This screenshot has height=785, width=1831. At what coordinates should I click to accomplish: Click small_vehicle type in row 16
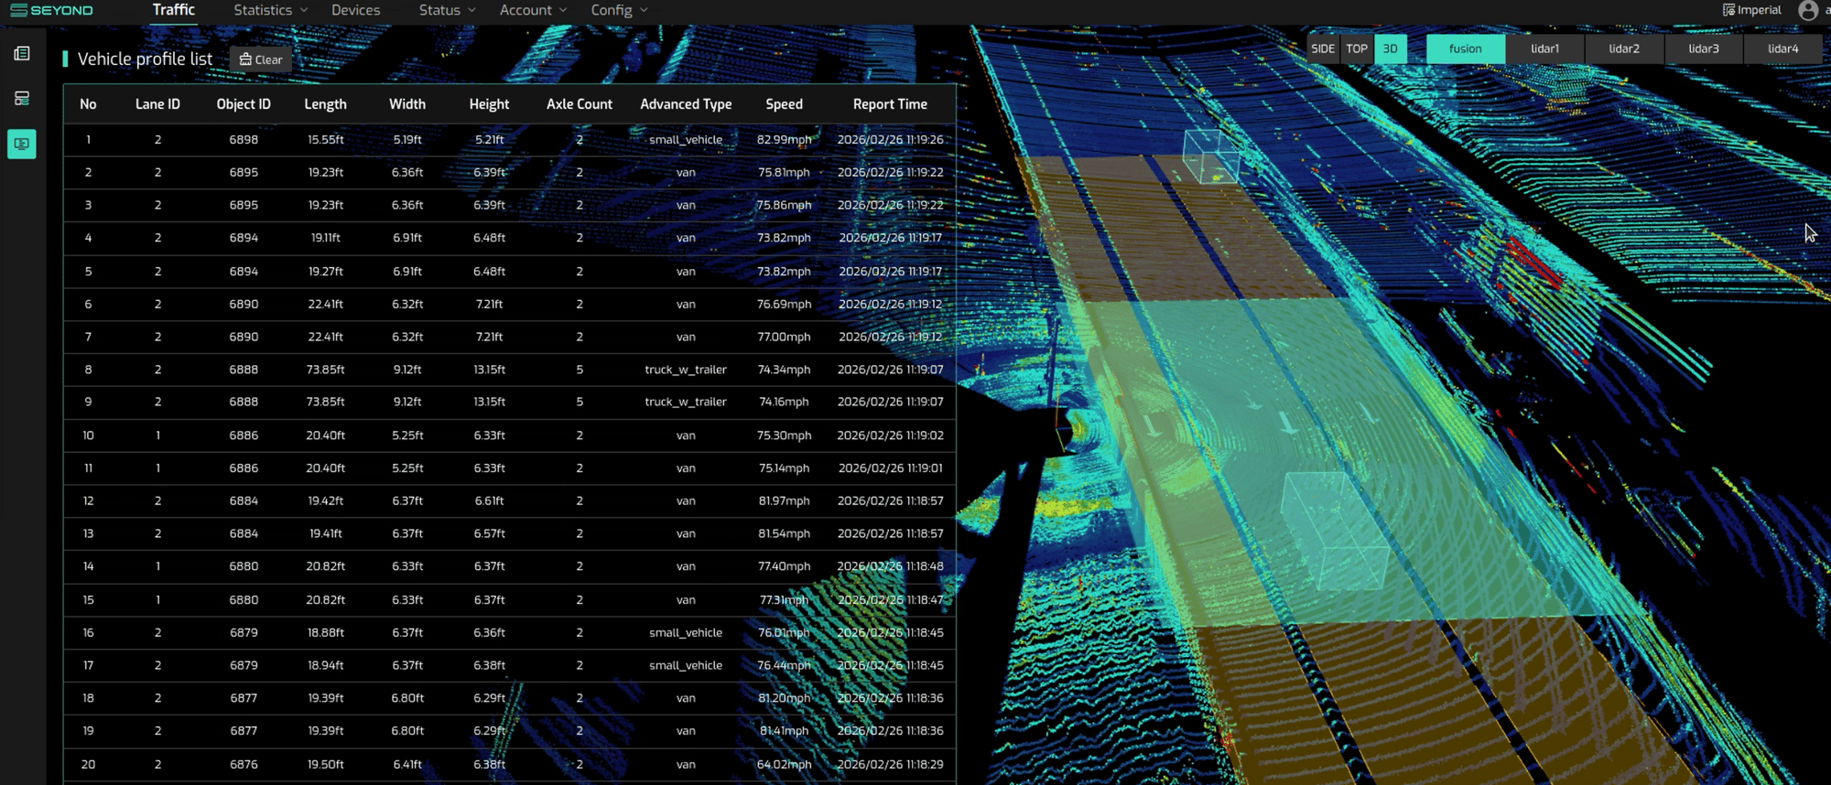(686, 632)
